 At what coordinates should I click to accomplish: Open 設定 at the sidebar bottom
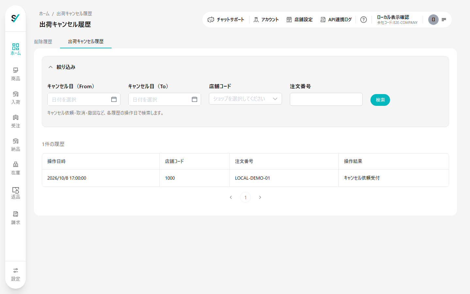point(16,275)
